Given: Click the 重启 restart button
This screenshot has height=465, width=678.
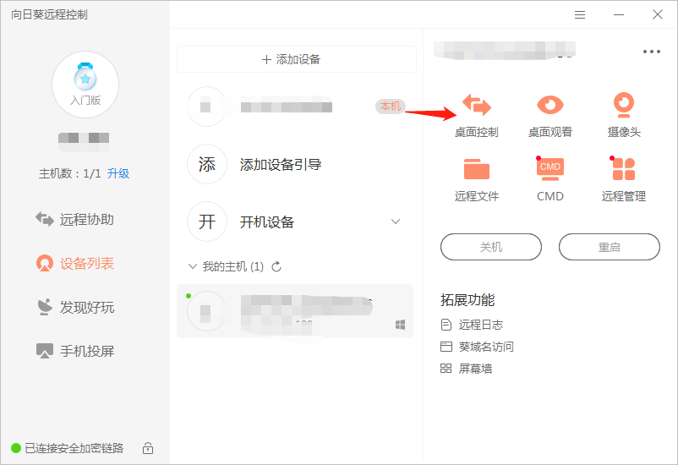Looking at the screenshot, I should tap(610, 247).
